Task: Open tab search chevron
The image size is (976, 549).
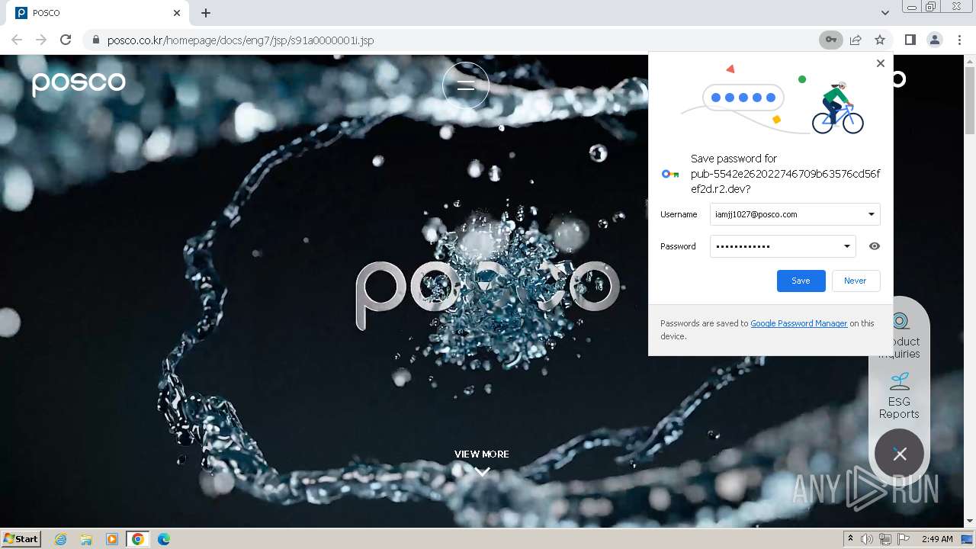Action: point(884,13)
